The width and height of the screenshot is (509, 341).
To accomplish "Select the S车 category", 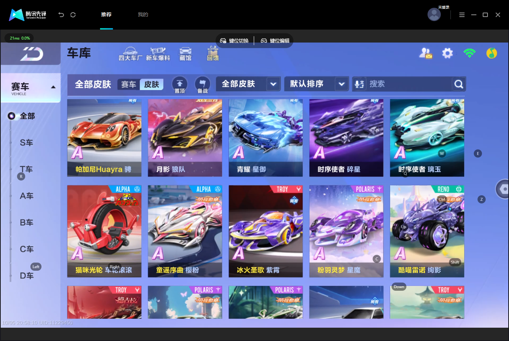I will (26, 143).
